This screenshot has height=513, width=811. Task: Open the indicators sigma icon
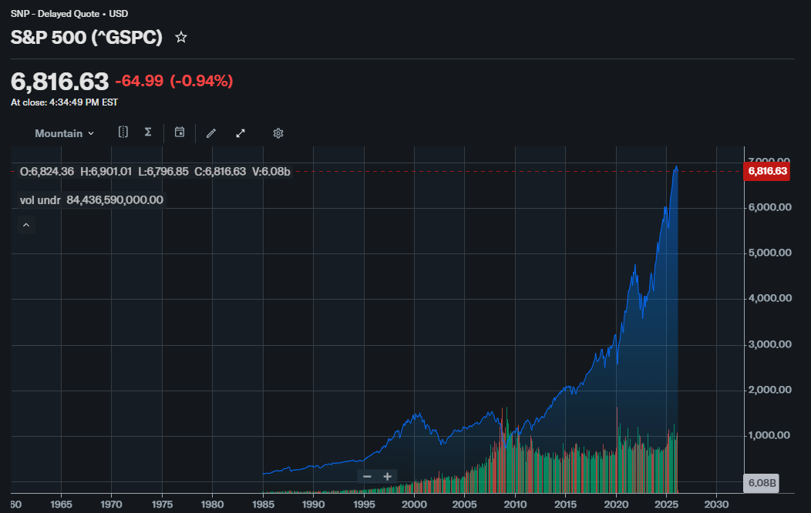point(148,132)
